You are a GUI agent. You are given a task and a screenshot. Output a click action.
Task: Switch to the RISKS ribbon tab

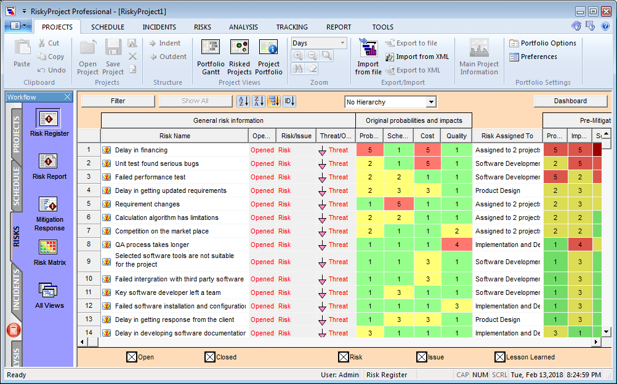[202, 27]
